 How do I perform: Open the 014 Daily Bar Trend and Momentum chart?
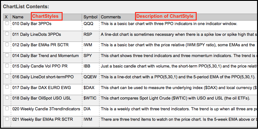pyautogui.click(x=45, y=56)
